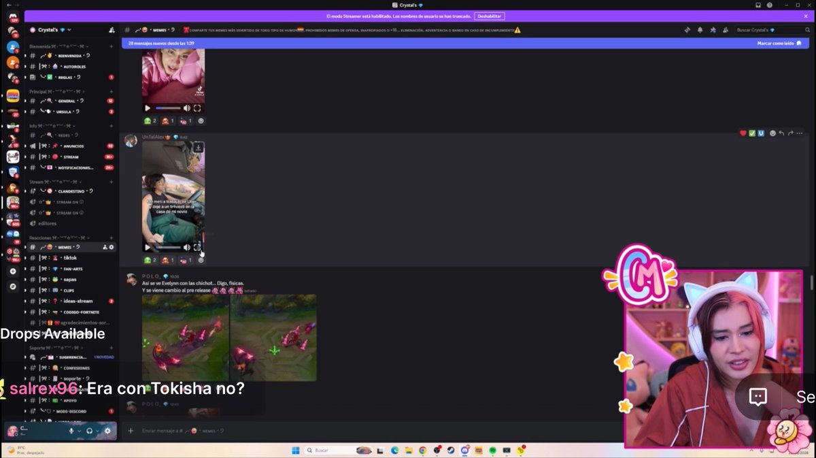This screenshot has width=816, height=458.
Task: Open the tiktok channel
Action: point(71,258)
